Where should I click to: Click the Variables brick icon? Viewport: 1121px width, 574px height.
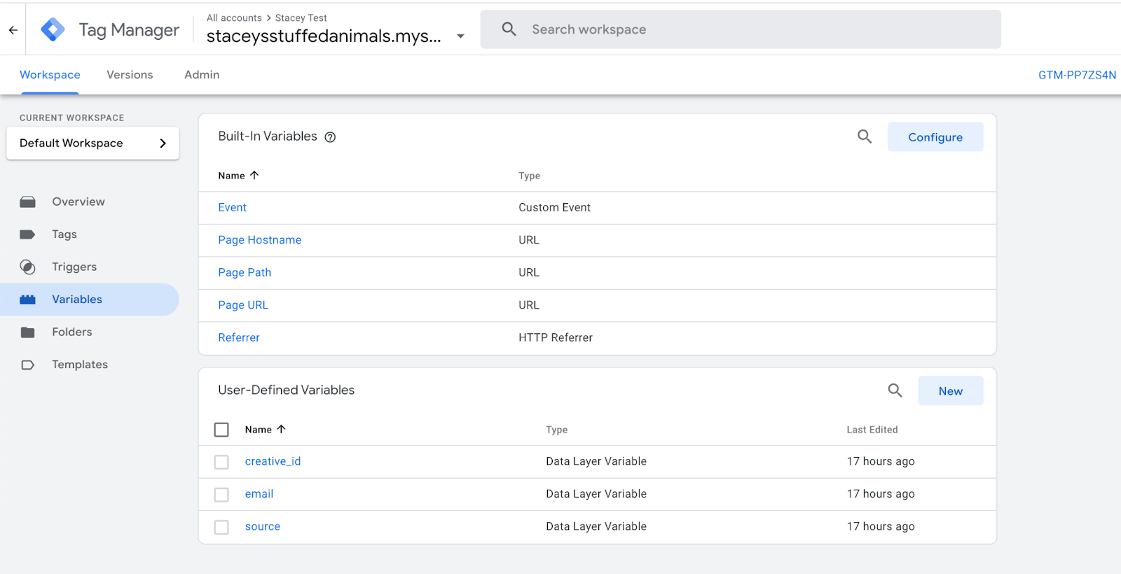27,300
